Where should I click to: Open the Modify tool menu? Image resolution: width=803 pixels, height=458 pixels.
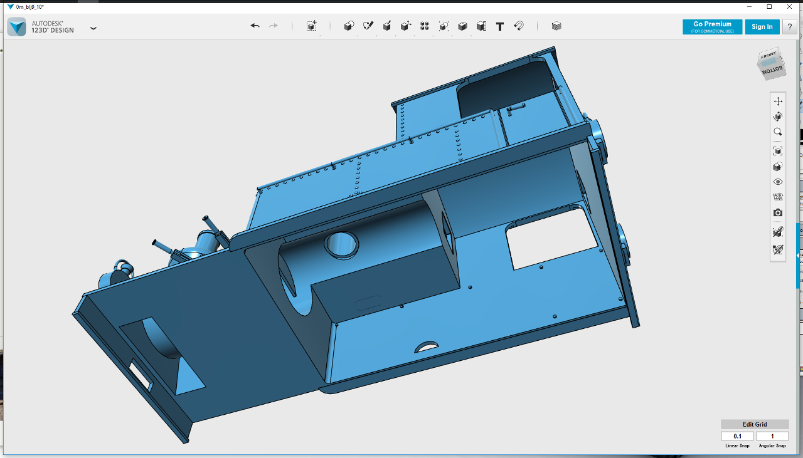tap(406, 26)
